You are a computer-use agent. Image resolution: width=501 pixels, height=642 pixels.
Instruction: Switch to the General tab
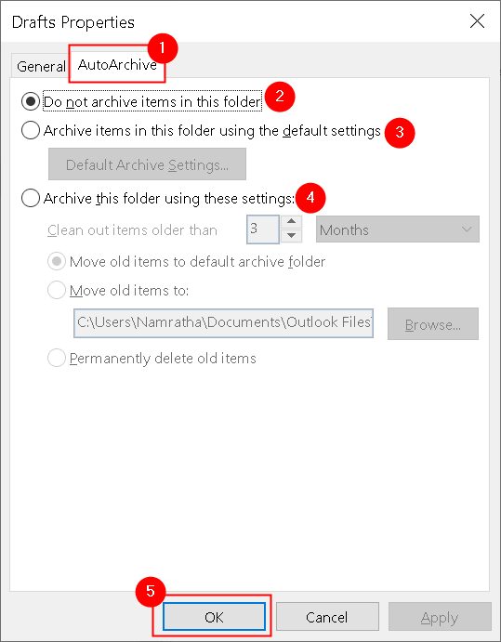coord(41,66)
